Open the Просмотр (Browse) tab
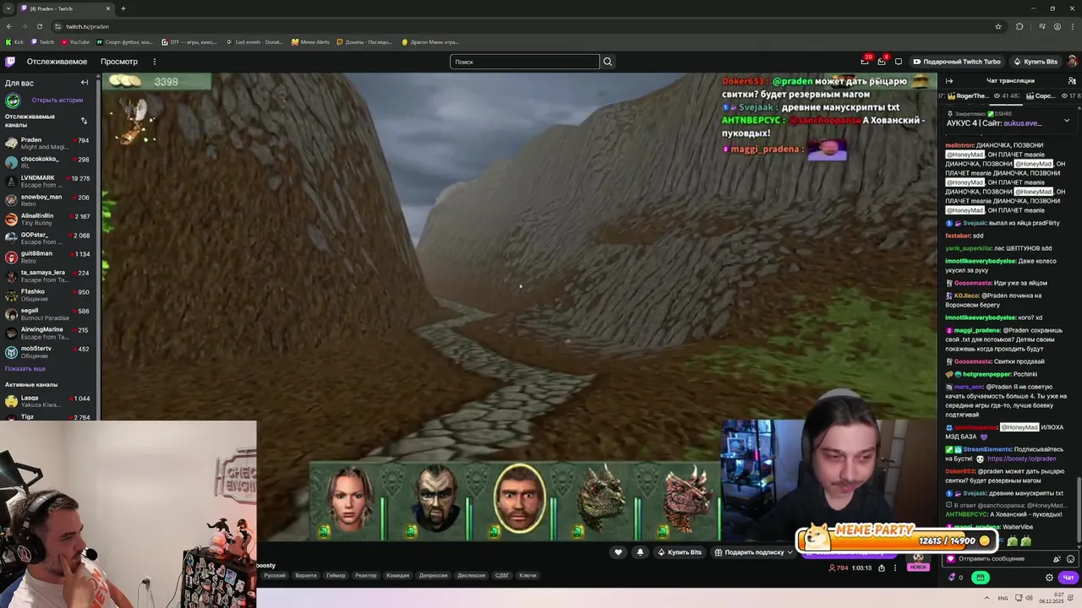This screenshot has width=1082, height=608. [x=119, y=62]
